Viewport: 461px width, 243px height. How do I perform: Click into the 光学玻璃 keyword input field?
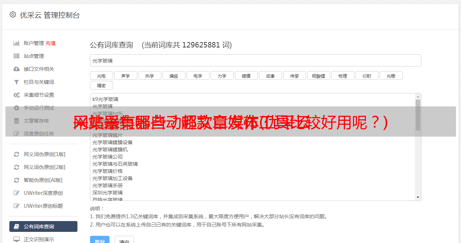coord(255,60)
